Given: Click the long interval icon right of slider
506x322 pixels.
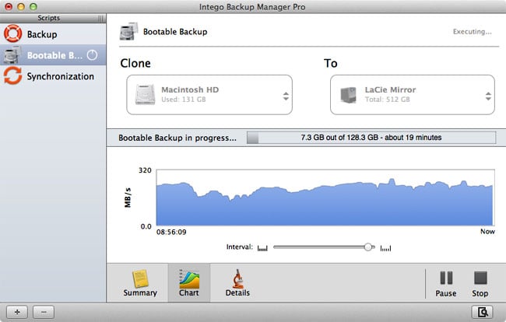Looking at the screenshot, I should point(385,248).
